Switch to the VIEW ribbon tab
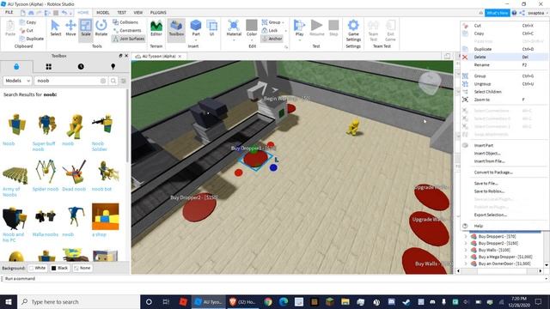550x309 pixels. tap(137, 12)
